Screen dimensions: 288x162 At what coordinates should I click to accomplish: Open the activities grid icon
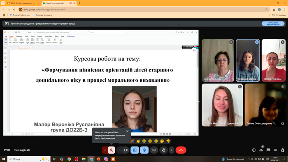pos(275,150)
